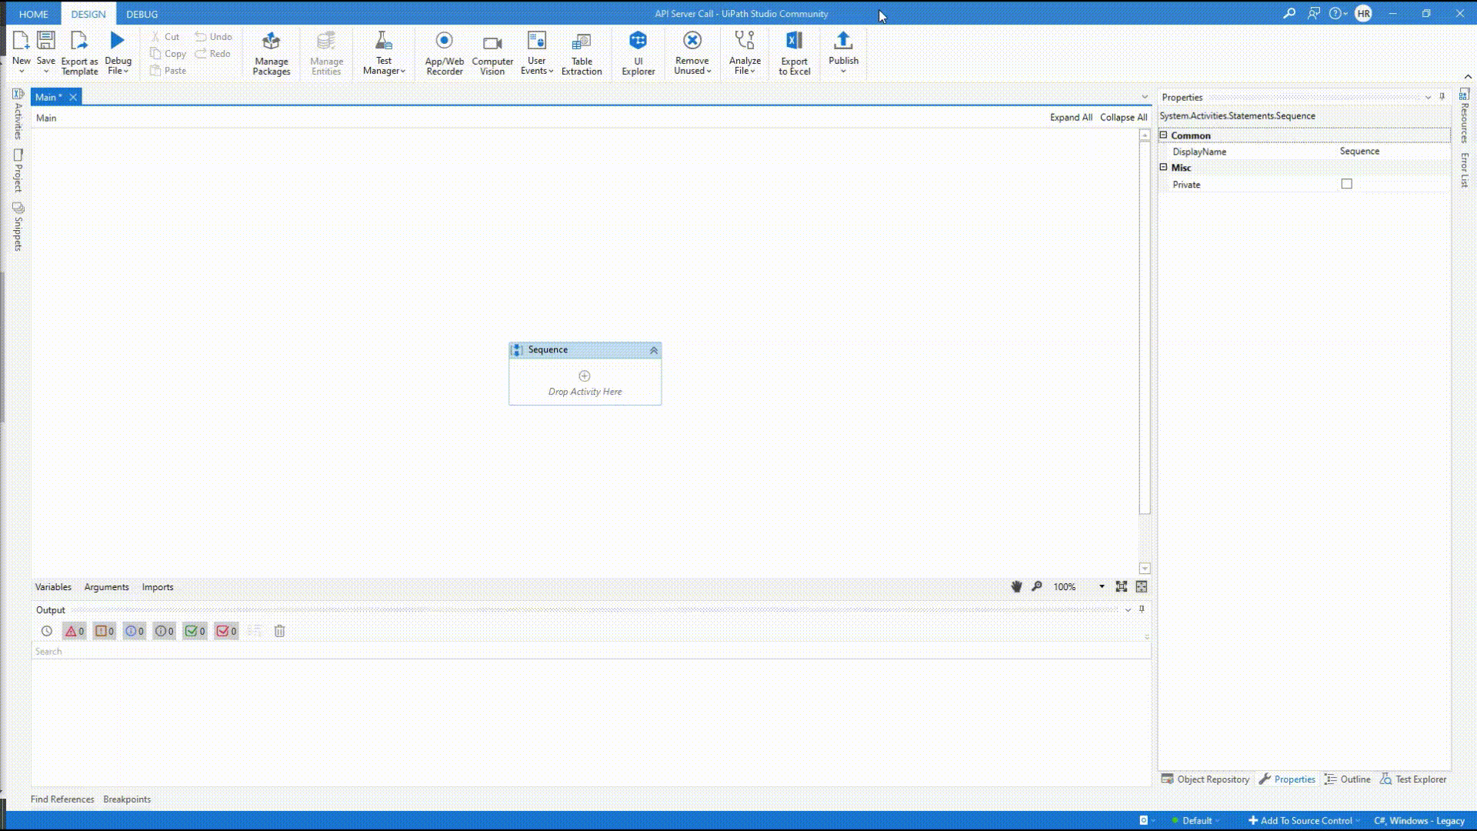Open the feedback icon in title bar
Screen dimensions: 1477x831
tap(1313, 13)
